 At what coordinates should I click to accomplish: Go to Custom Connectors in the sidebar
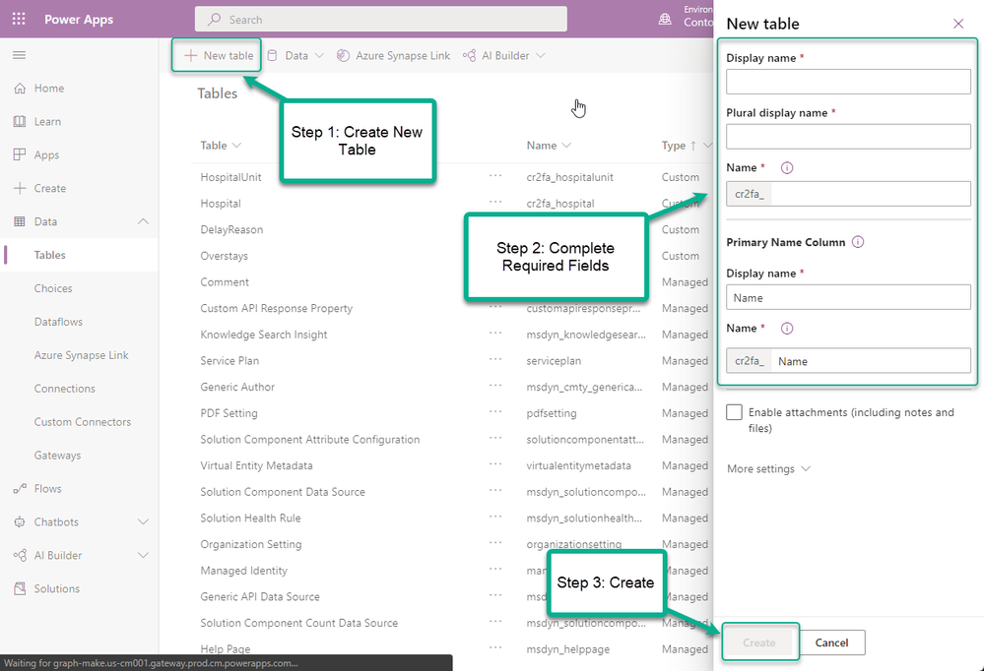(82, 422)
